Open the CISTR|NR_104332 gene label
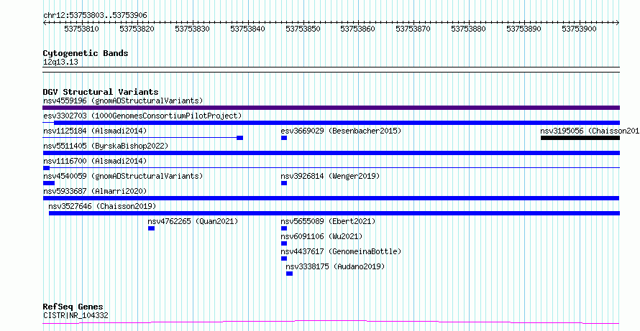Viewport: 640px width, 331px height. pos(76,315)
